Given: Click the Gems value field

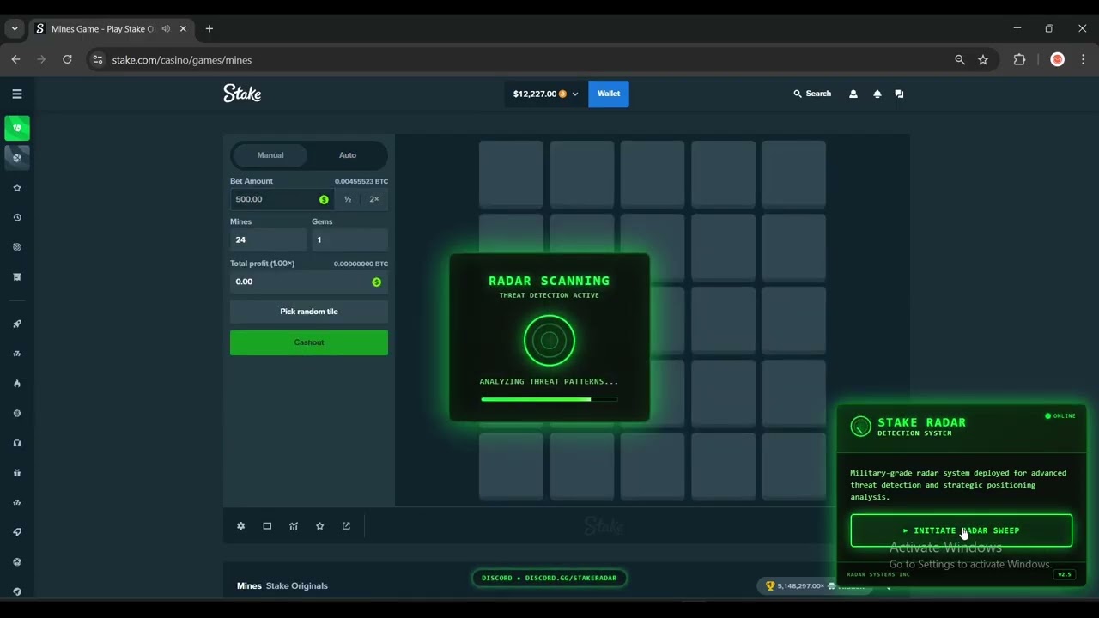Looking at the screenshot, I should 349,239.
